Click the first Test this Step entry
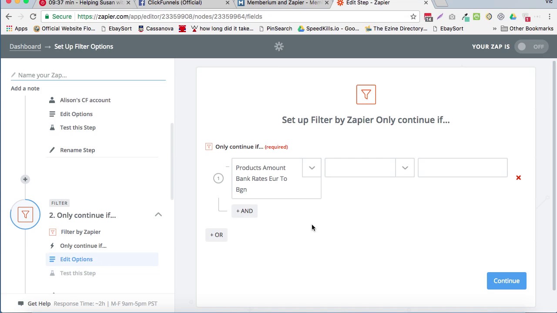 pyautogui.click(x=78, y=127)
